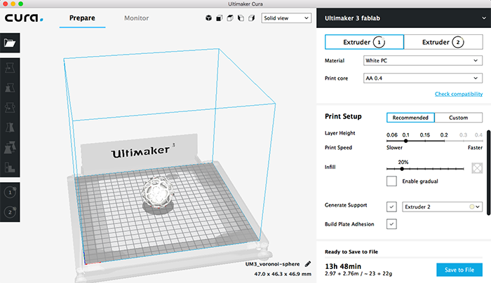Click the Infill slider handle at 20%
This screenshot has width=491, height=283.
pyautogui.click(x=402, y=169)
